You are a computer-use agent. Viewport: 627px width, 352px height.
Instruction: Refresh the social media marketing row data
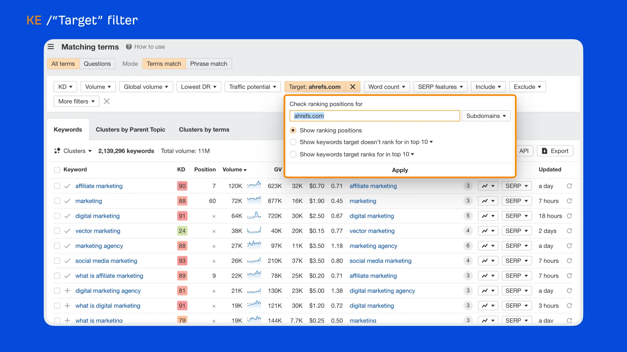tap(569, 261)
